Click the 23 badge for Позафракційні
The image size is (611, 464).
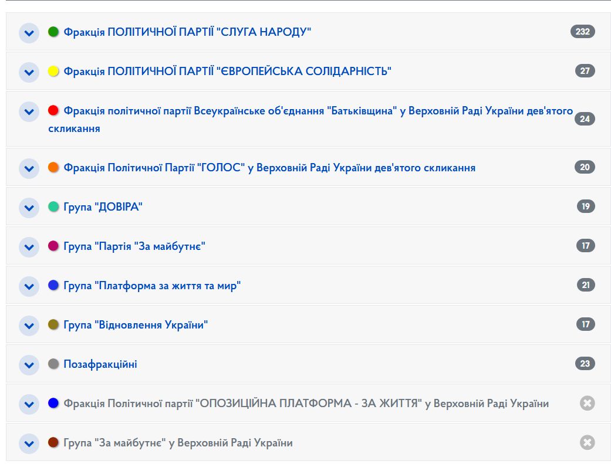pyautogui.click(x=585, y=364)
